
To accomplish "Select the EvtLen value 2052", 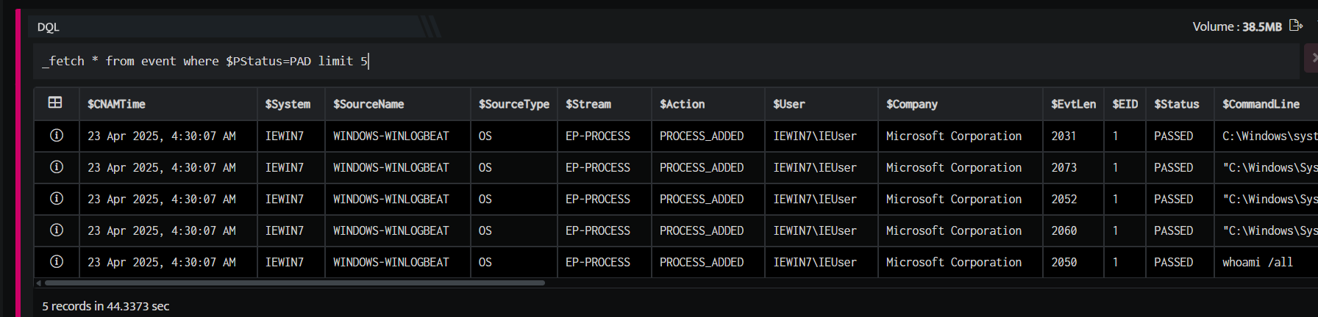I will (x=1064, y=199).
